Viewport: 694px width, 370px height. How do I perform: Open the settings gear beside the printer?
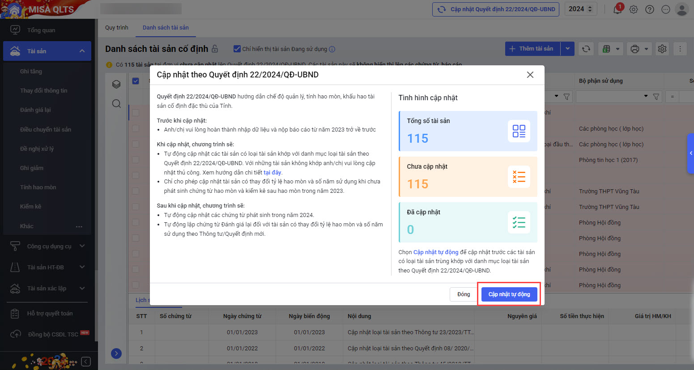click(x=662, y=49)
